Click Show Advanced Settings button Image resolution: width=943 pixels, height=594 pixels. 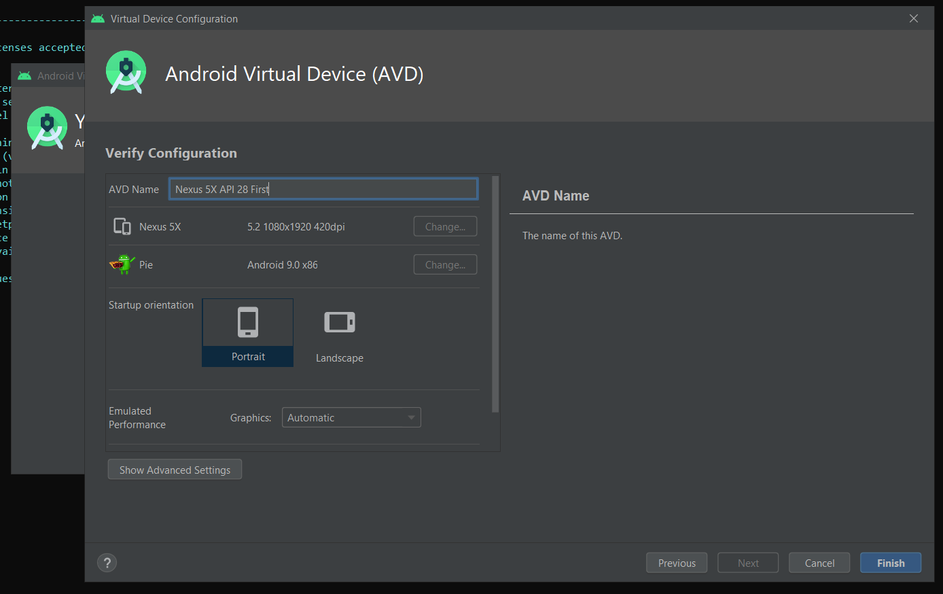pyautogui.click(x=175, y=470)
